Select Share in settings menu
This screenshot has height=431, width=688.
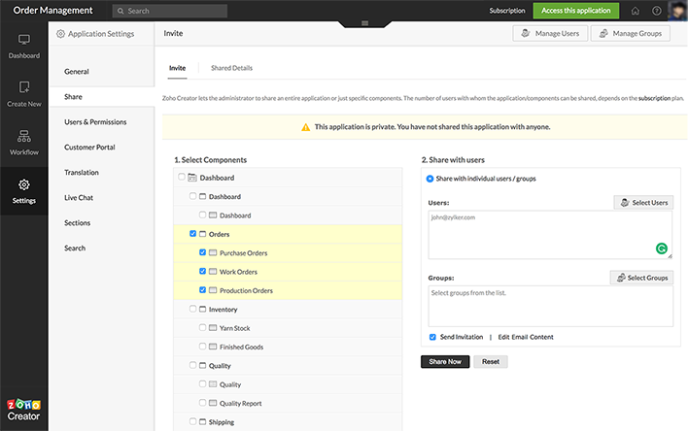coord(73,97)
